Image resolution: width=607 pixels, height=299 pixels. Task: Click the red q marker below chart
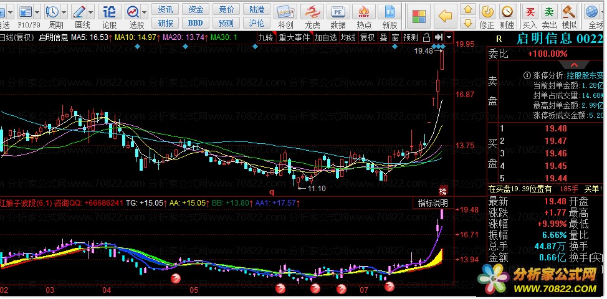click(272, 191)
